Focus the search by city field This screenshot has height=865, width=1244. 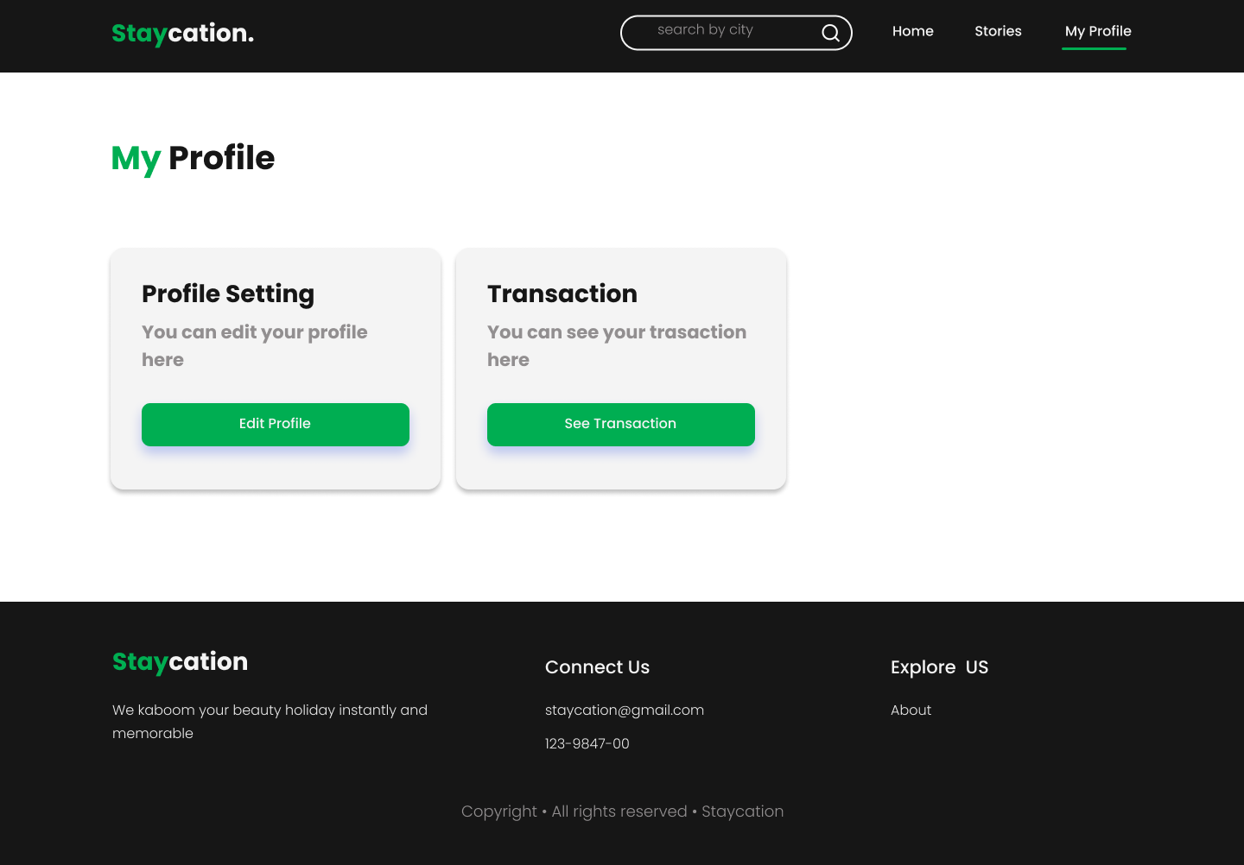click(736, 33)
